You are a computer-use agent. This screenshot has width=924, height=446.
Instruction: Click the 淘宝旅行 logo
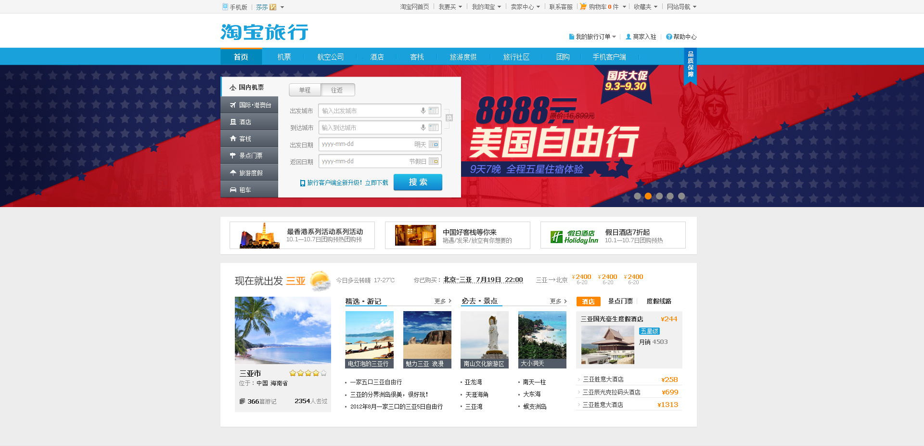click(264, 32)
